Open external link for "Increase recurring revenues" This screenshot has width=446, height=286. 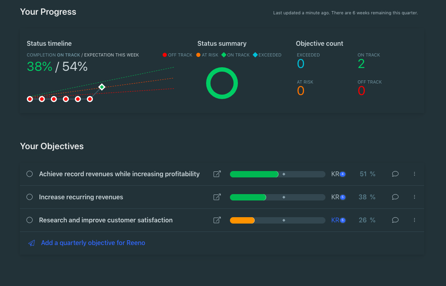click(217, 197)
